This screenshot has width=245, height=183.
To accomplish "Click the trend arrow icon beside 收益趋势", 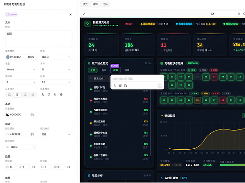I will click(x=162, y=115).
